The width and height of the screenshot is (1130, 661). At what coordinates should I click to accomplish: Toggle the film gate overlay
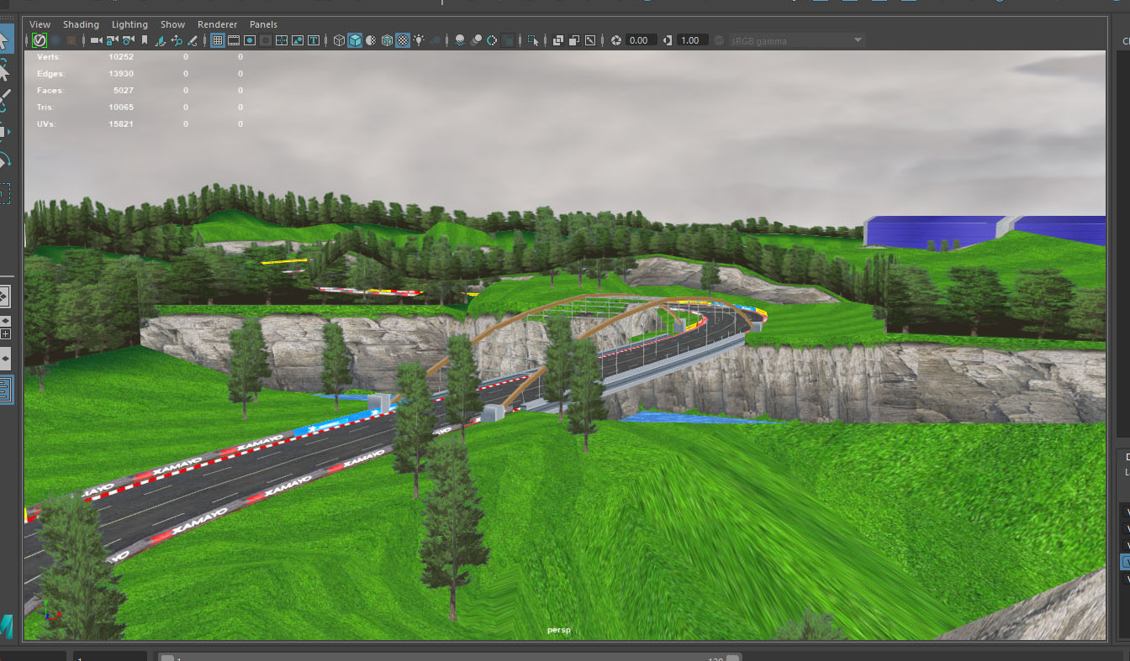pos(234,40)
